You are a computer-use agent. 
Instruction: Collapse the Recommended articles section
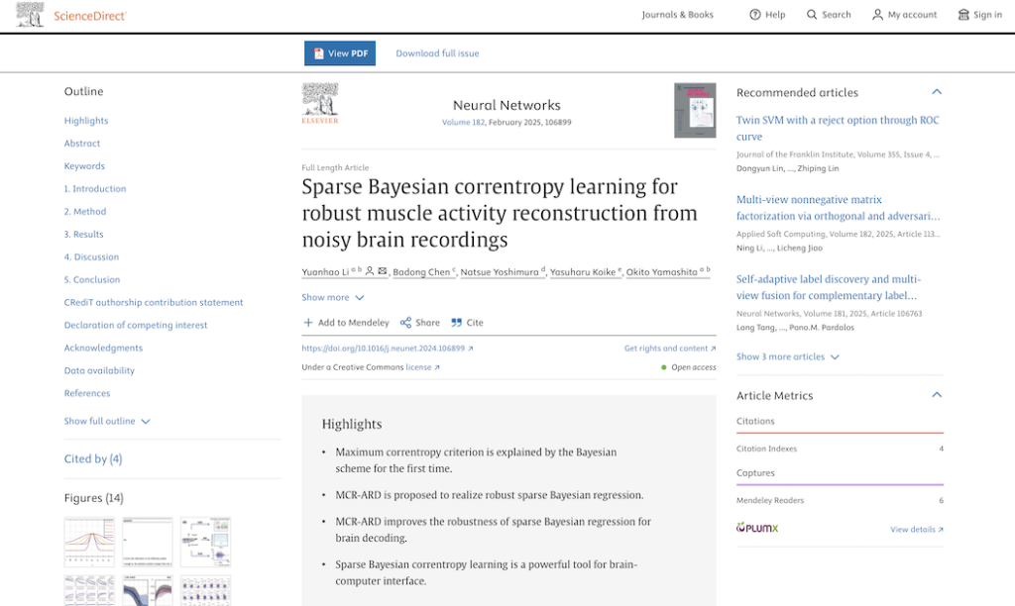click(x=937, y=92)
